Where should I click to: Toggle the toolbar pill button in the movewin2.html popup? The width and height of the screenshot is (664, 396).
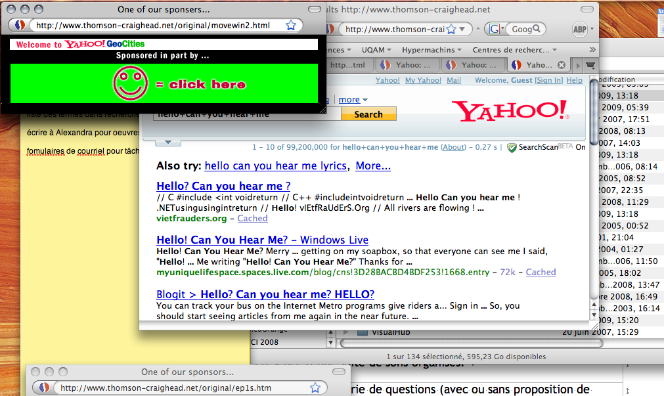(x=314, y=9)
